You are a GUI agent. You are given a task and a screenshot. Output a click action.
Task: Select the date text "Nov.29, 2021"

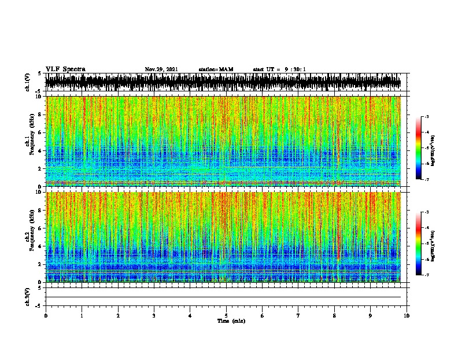[161, 69]
